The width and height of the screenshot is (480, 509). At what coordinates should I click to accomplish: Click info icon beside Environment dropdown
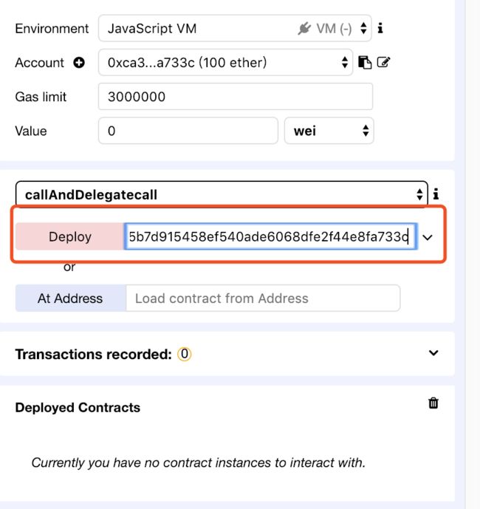[x=380, y=28]
